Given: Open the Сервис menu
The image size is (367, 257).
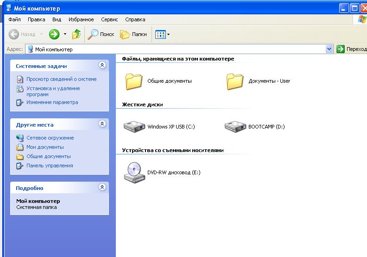Looking at the screenshot, I should point(109,19).
